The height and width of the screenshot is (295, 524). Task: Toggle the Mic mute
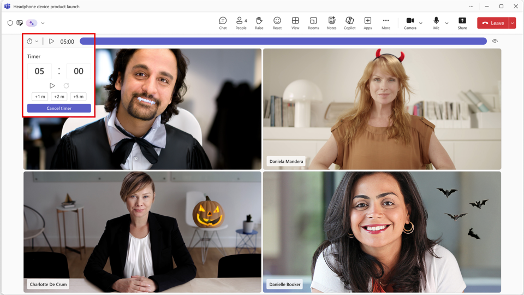[436, 23]
